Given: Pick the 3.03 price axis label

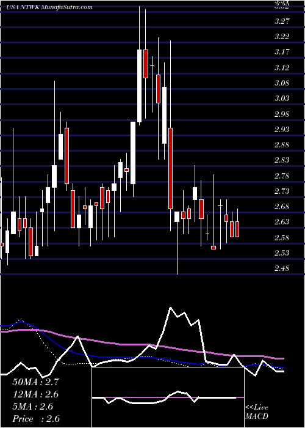Looking at the screenshot, I should point(282,98).
